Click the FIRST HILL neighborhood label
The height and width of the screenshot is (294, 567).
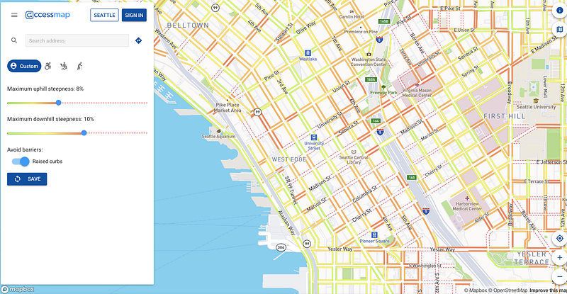click(505, 116)
